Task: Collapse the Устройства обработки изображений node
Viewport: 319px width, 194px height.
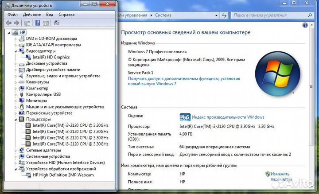Action: click(16, 169)
